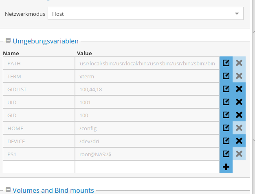Click the Volumes and Bind mounts heading
Image resolution: width=255 pixels, height=194 pixels.
53,190
